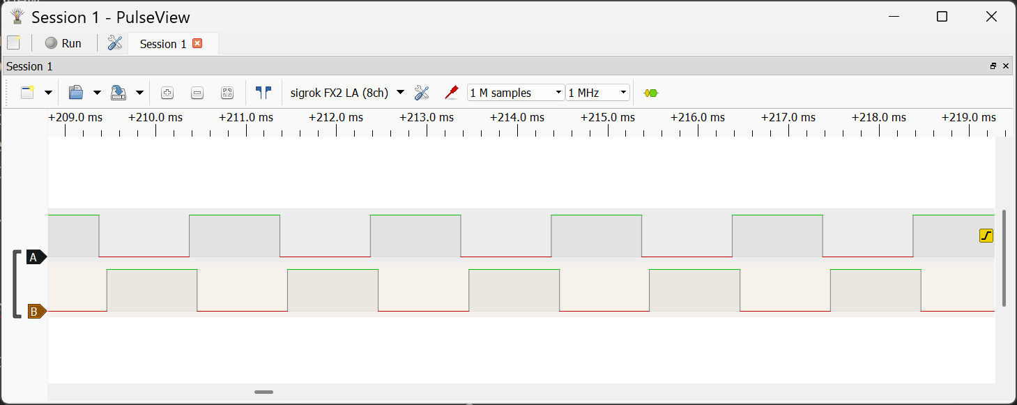
Task: Configure device with wrench icon
Action: coord(422,93)
